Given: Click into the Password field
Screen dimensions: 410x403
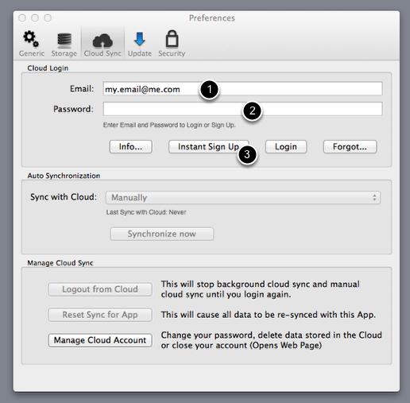Looking at the screenshot, I should tap(242, 109).
